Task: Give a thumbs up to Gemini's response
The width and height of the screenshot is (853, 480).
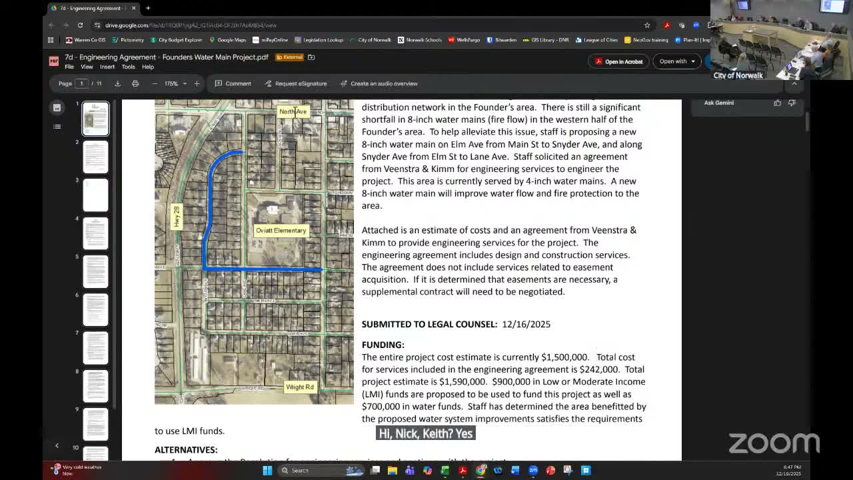Action: [x=777, y=103]
